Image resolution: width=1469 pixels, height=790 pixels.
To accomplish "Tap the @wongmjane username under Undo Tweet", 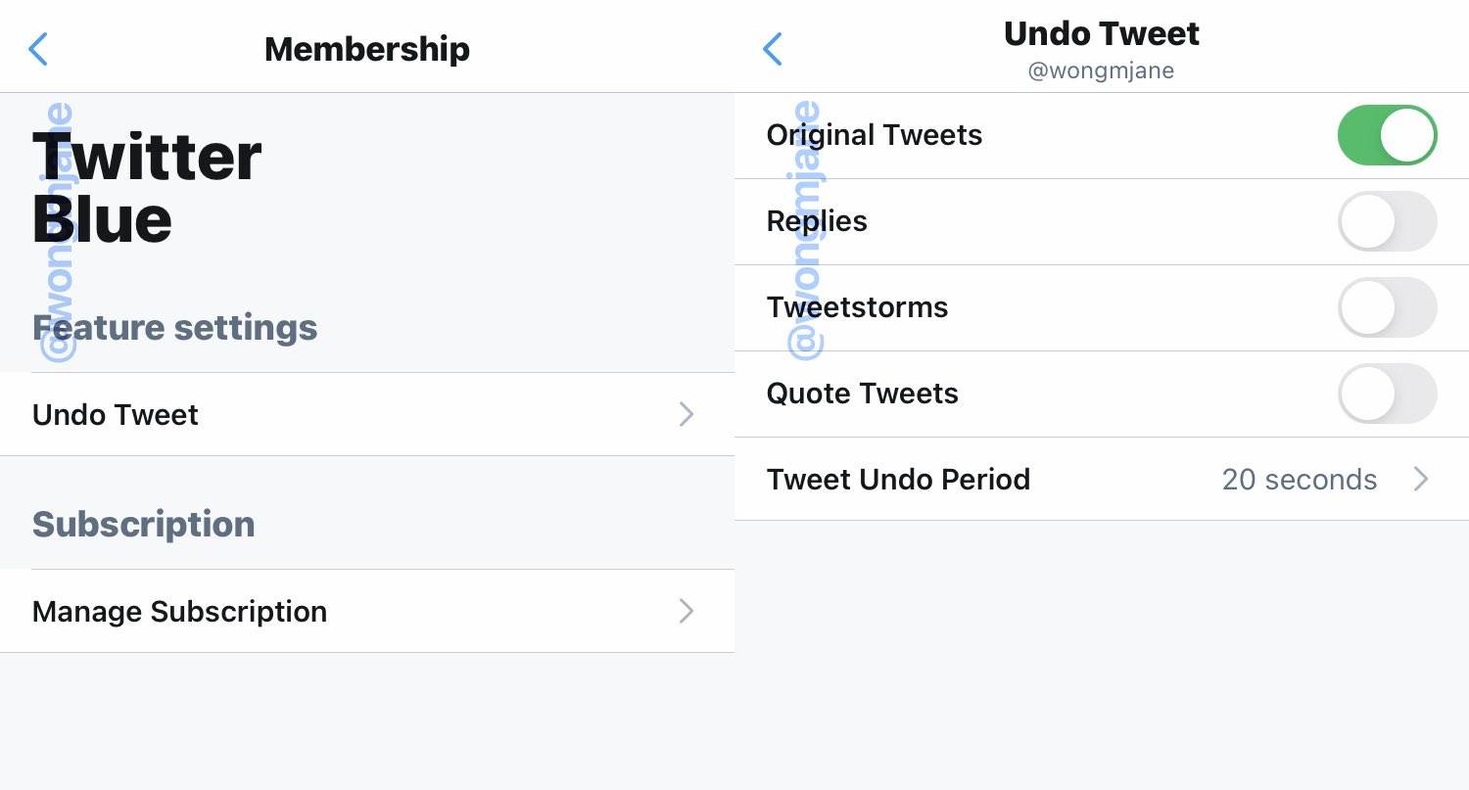I will 1101,70.
